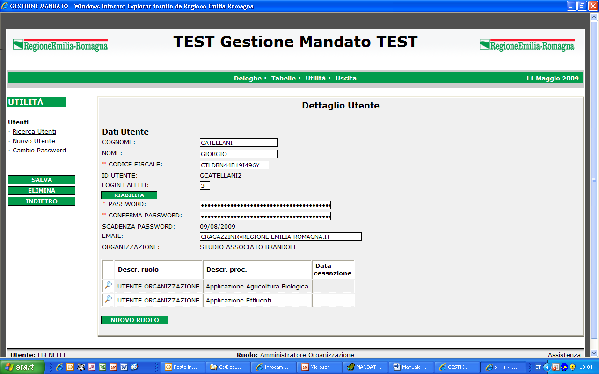Open Cambio Password link
Viewport: 599px width, 374px height.
[x=39, y=151]
